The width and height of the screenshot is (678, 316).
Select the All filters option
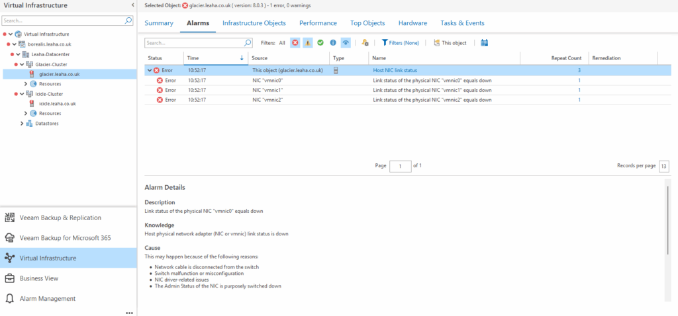282,43
